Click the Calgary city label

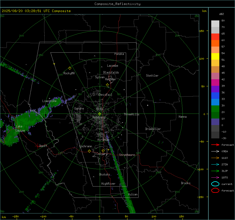point(102,154)
